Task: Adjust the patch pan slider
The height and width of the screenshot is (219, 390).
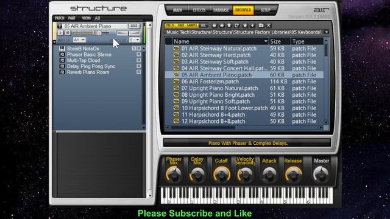Action: pos(128,32)
